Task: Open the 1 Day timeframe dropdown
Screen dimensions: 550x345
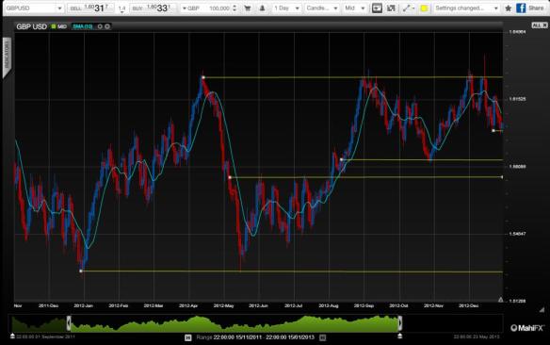Action: pos(286,8)
